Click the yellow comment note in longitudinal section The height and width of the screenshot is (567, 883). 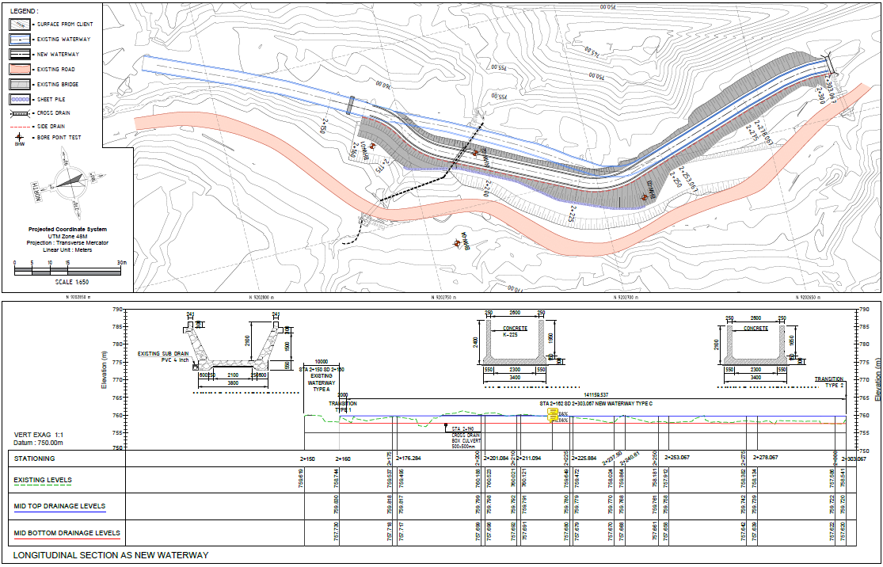554,416
